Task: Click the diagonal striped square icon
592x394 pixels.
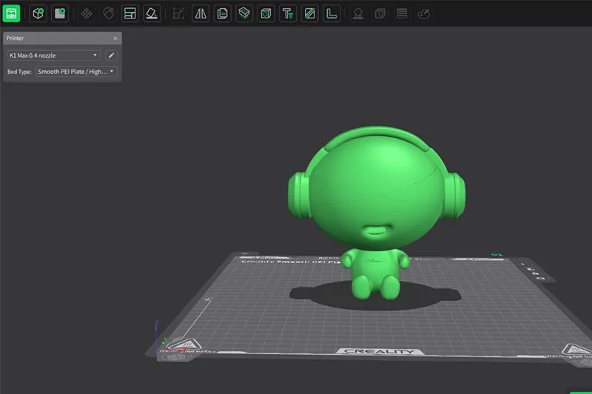Action: (x=310, y=13)
